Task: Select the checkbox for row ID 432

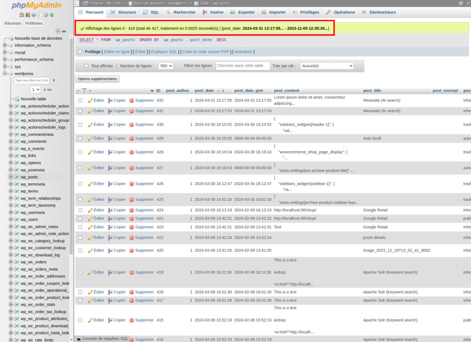Action: (80, 100)
